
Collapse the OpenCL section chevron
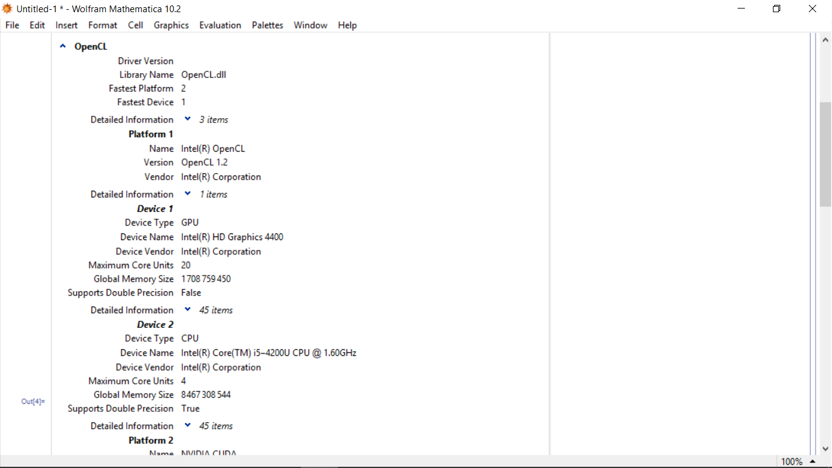tap(63, 46)
